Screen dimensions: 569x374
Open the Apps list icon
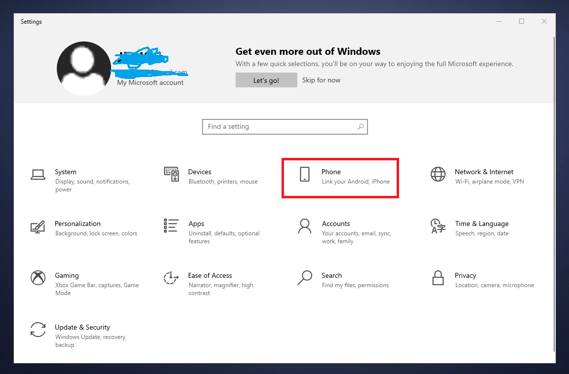click(171, 225)
